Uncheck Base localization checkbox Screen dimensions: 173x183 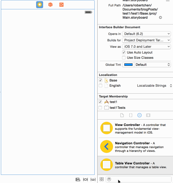tap(100, 80)
